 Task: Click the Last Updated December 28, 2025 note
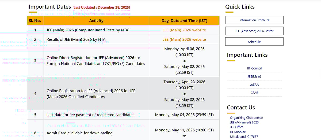[x=101, y=8]
